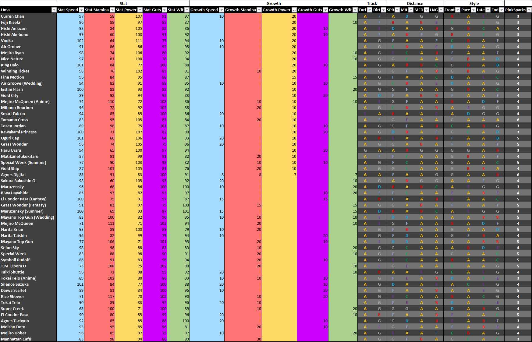Open the Uma column filter dropdown
The height and width of the screenshot is (342, 532).
[54, 10]
